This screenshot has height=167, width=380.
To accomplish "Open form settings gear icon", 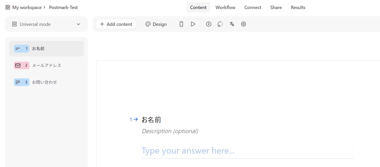I will coord(244,24).
